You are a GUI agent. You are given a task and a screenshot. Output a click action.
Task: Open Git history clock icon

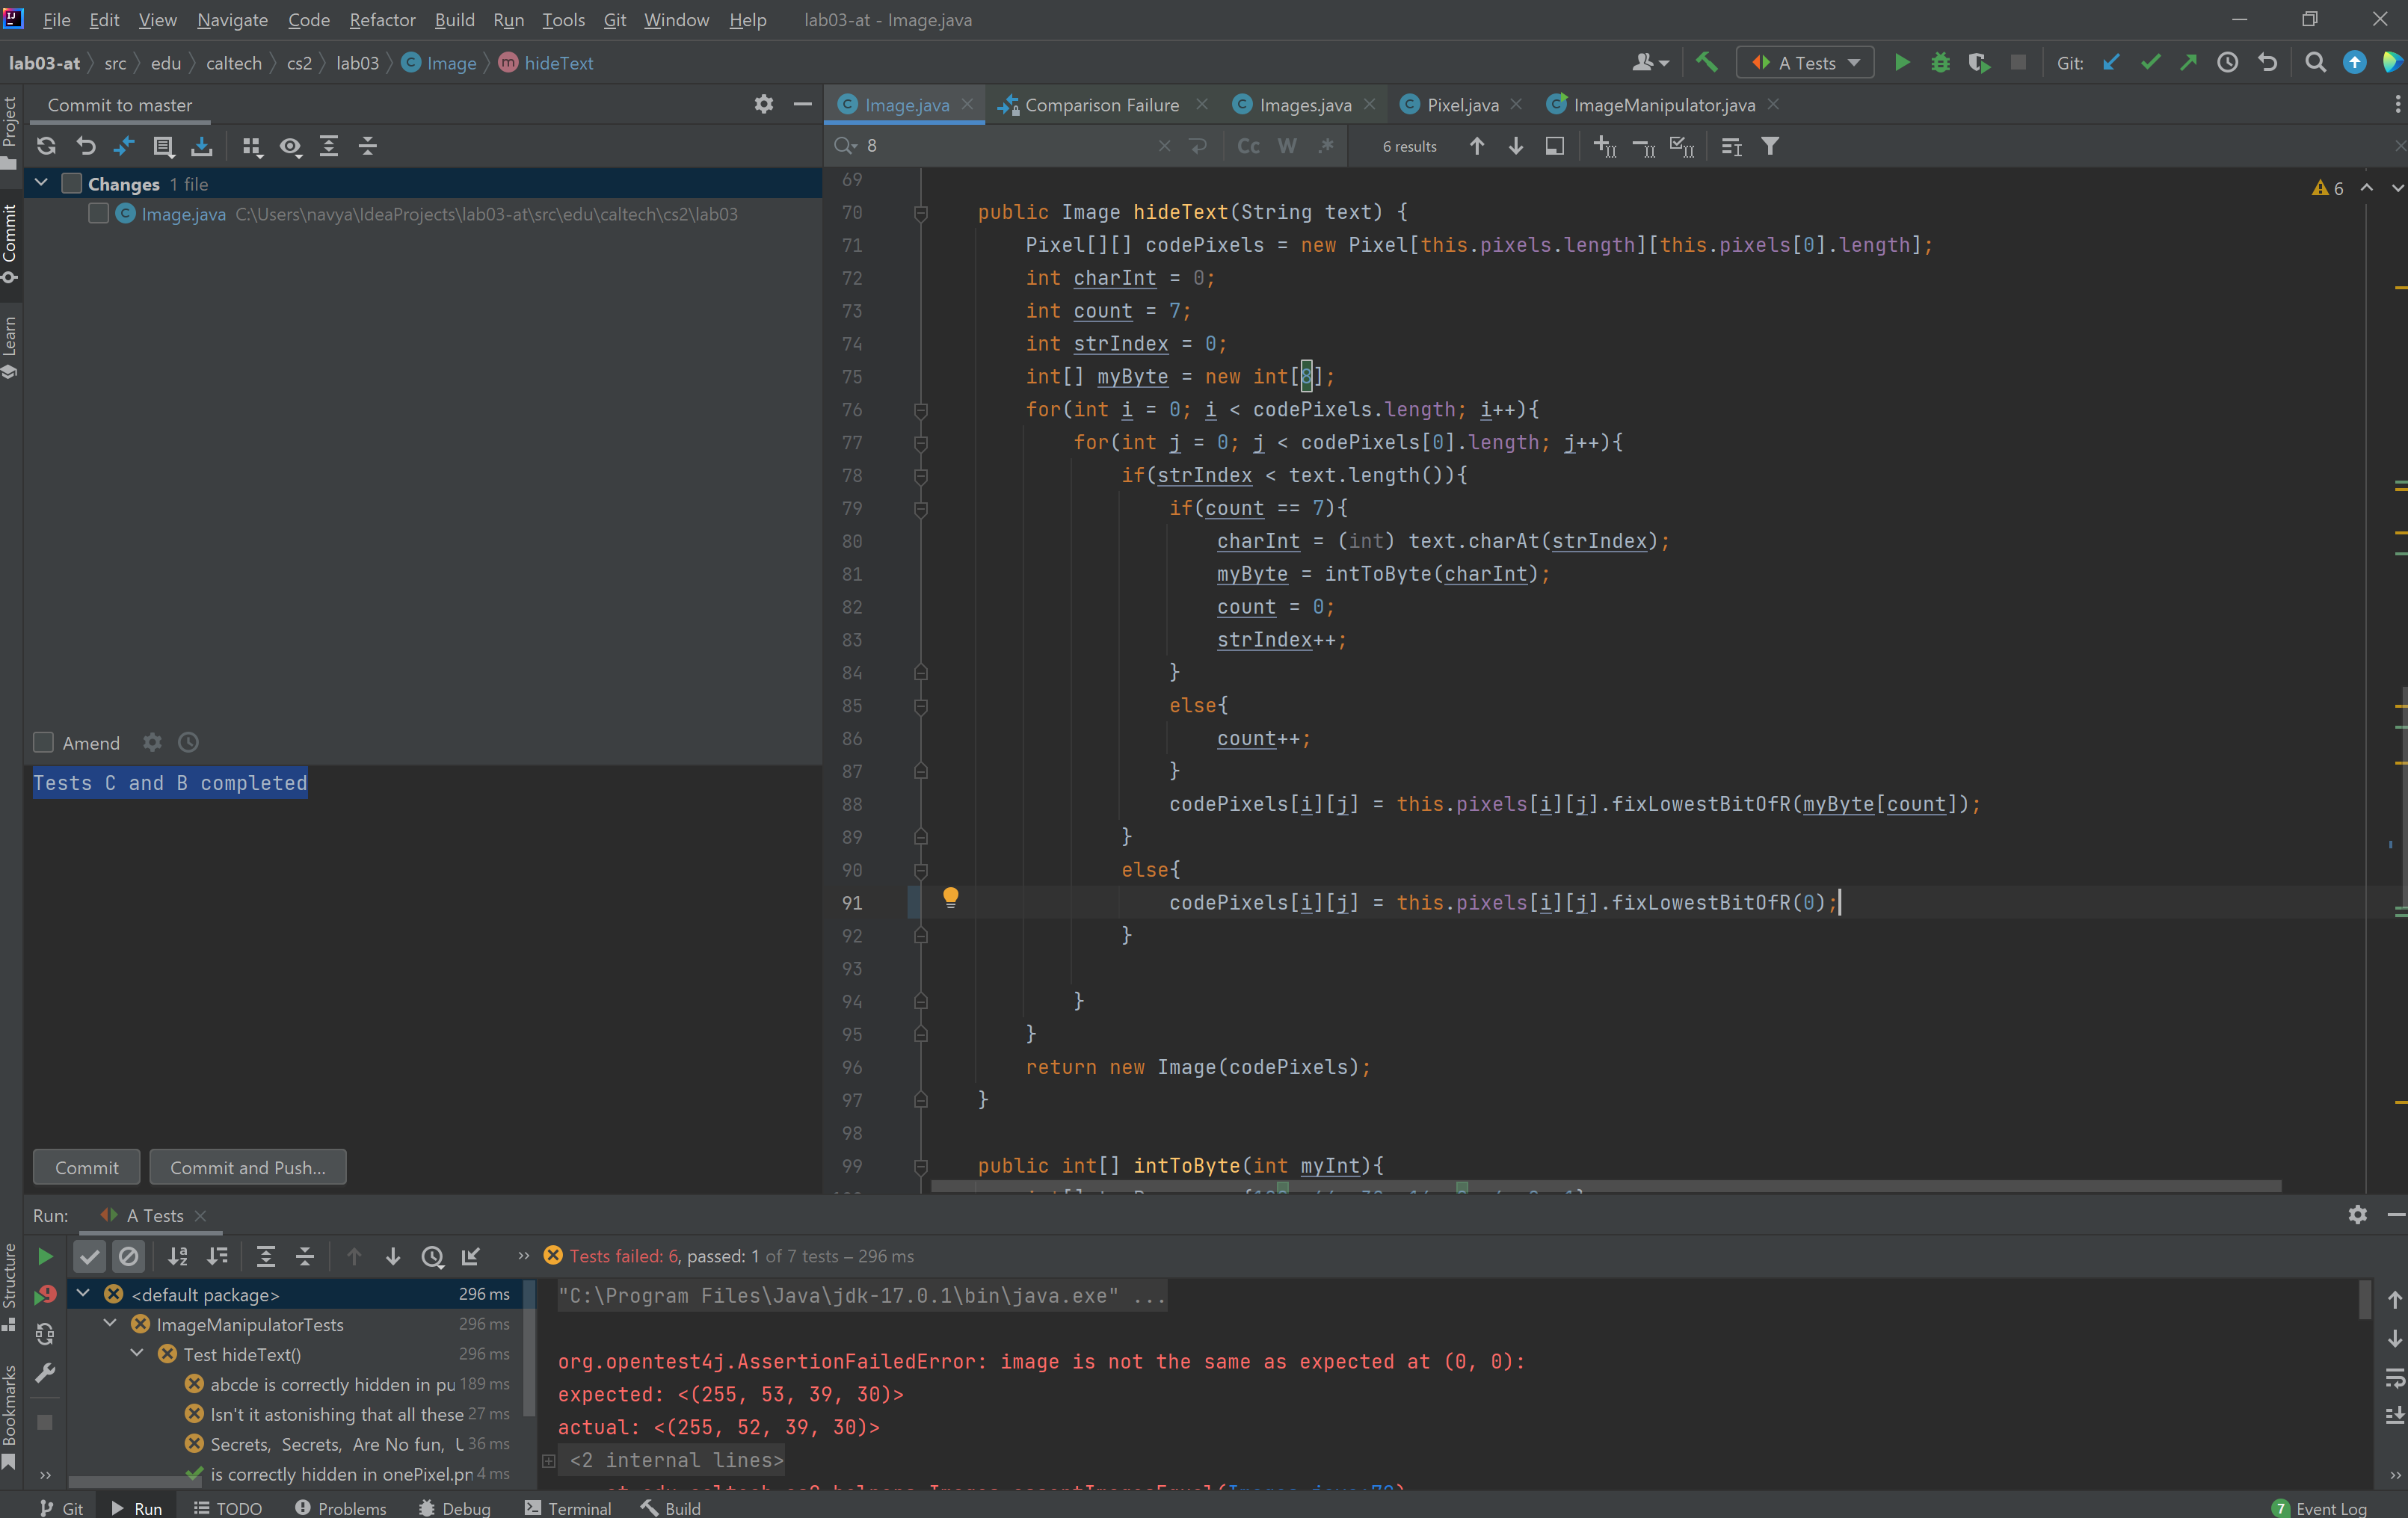(x=2227, y=63)
